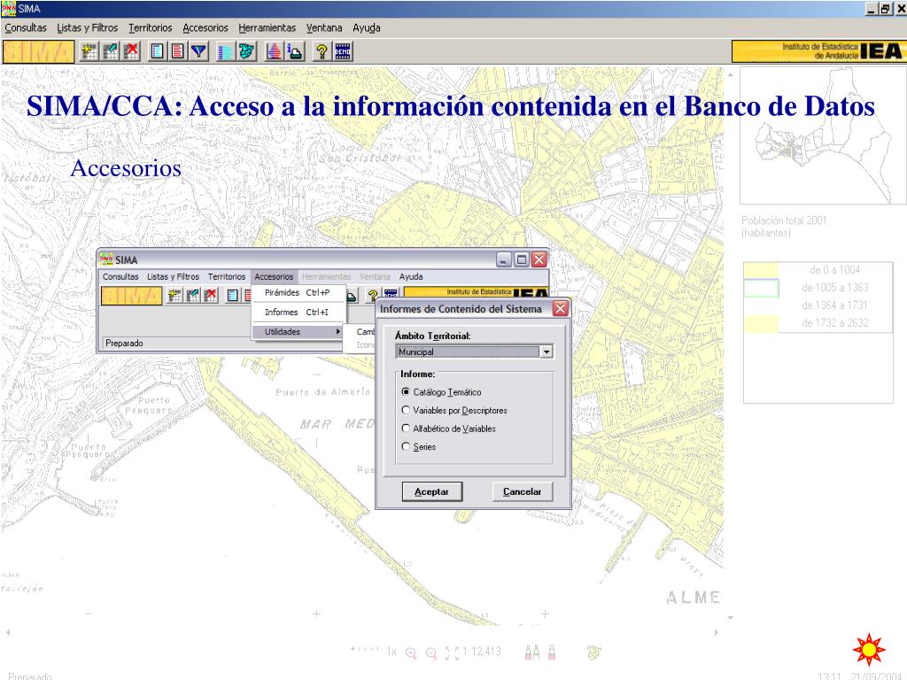Open Territorios menu in main menu bar
Viewport: 907px width, 680px height.
click(151, 27)
